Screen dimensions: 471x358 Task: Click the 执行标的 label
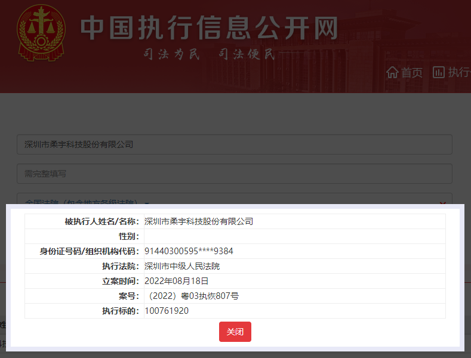121,311
